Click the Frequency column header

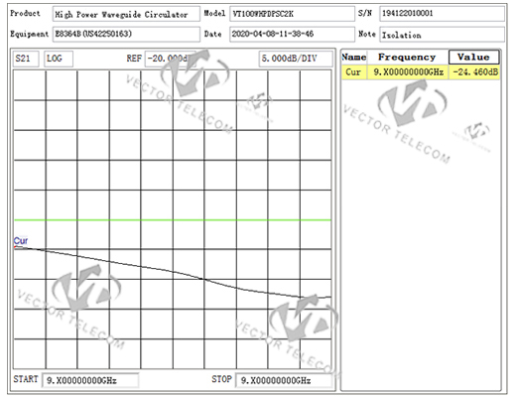pos(408,58)
